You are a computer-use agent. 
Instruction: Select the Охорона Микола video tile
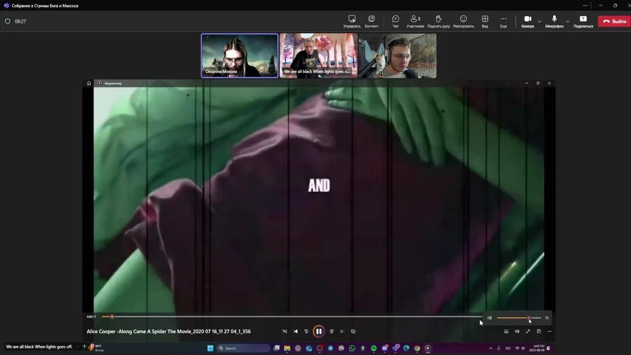(240, 56)
